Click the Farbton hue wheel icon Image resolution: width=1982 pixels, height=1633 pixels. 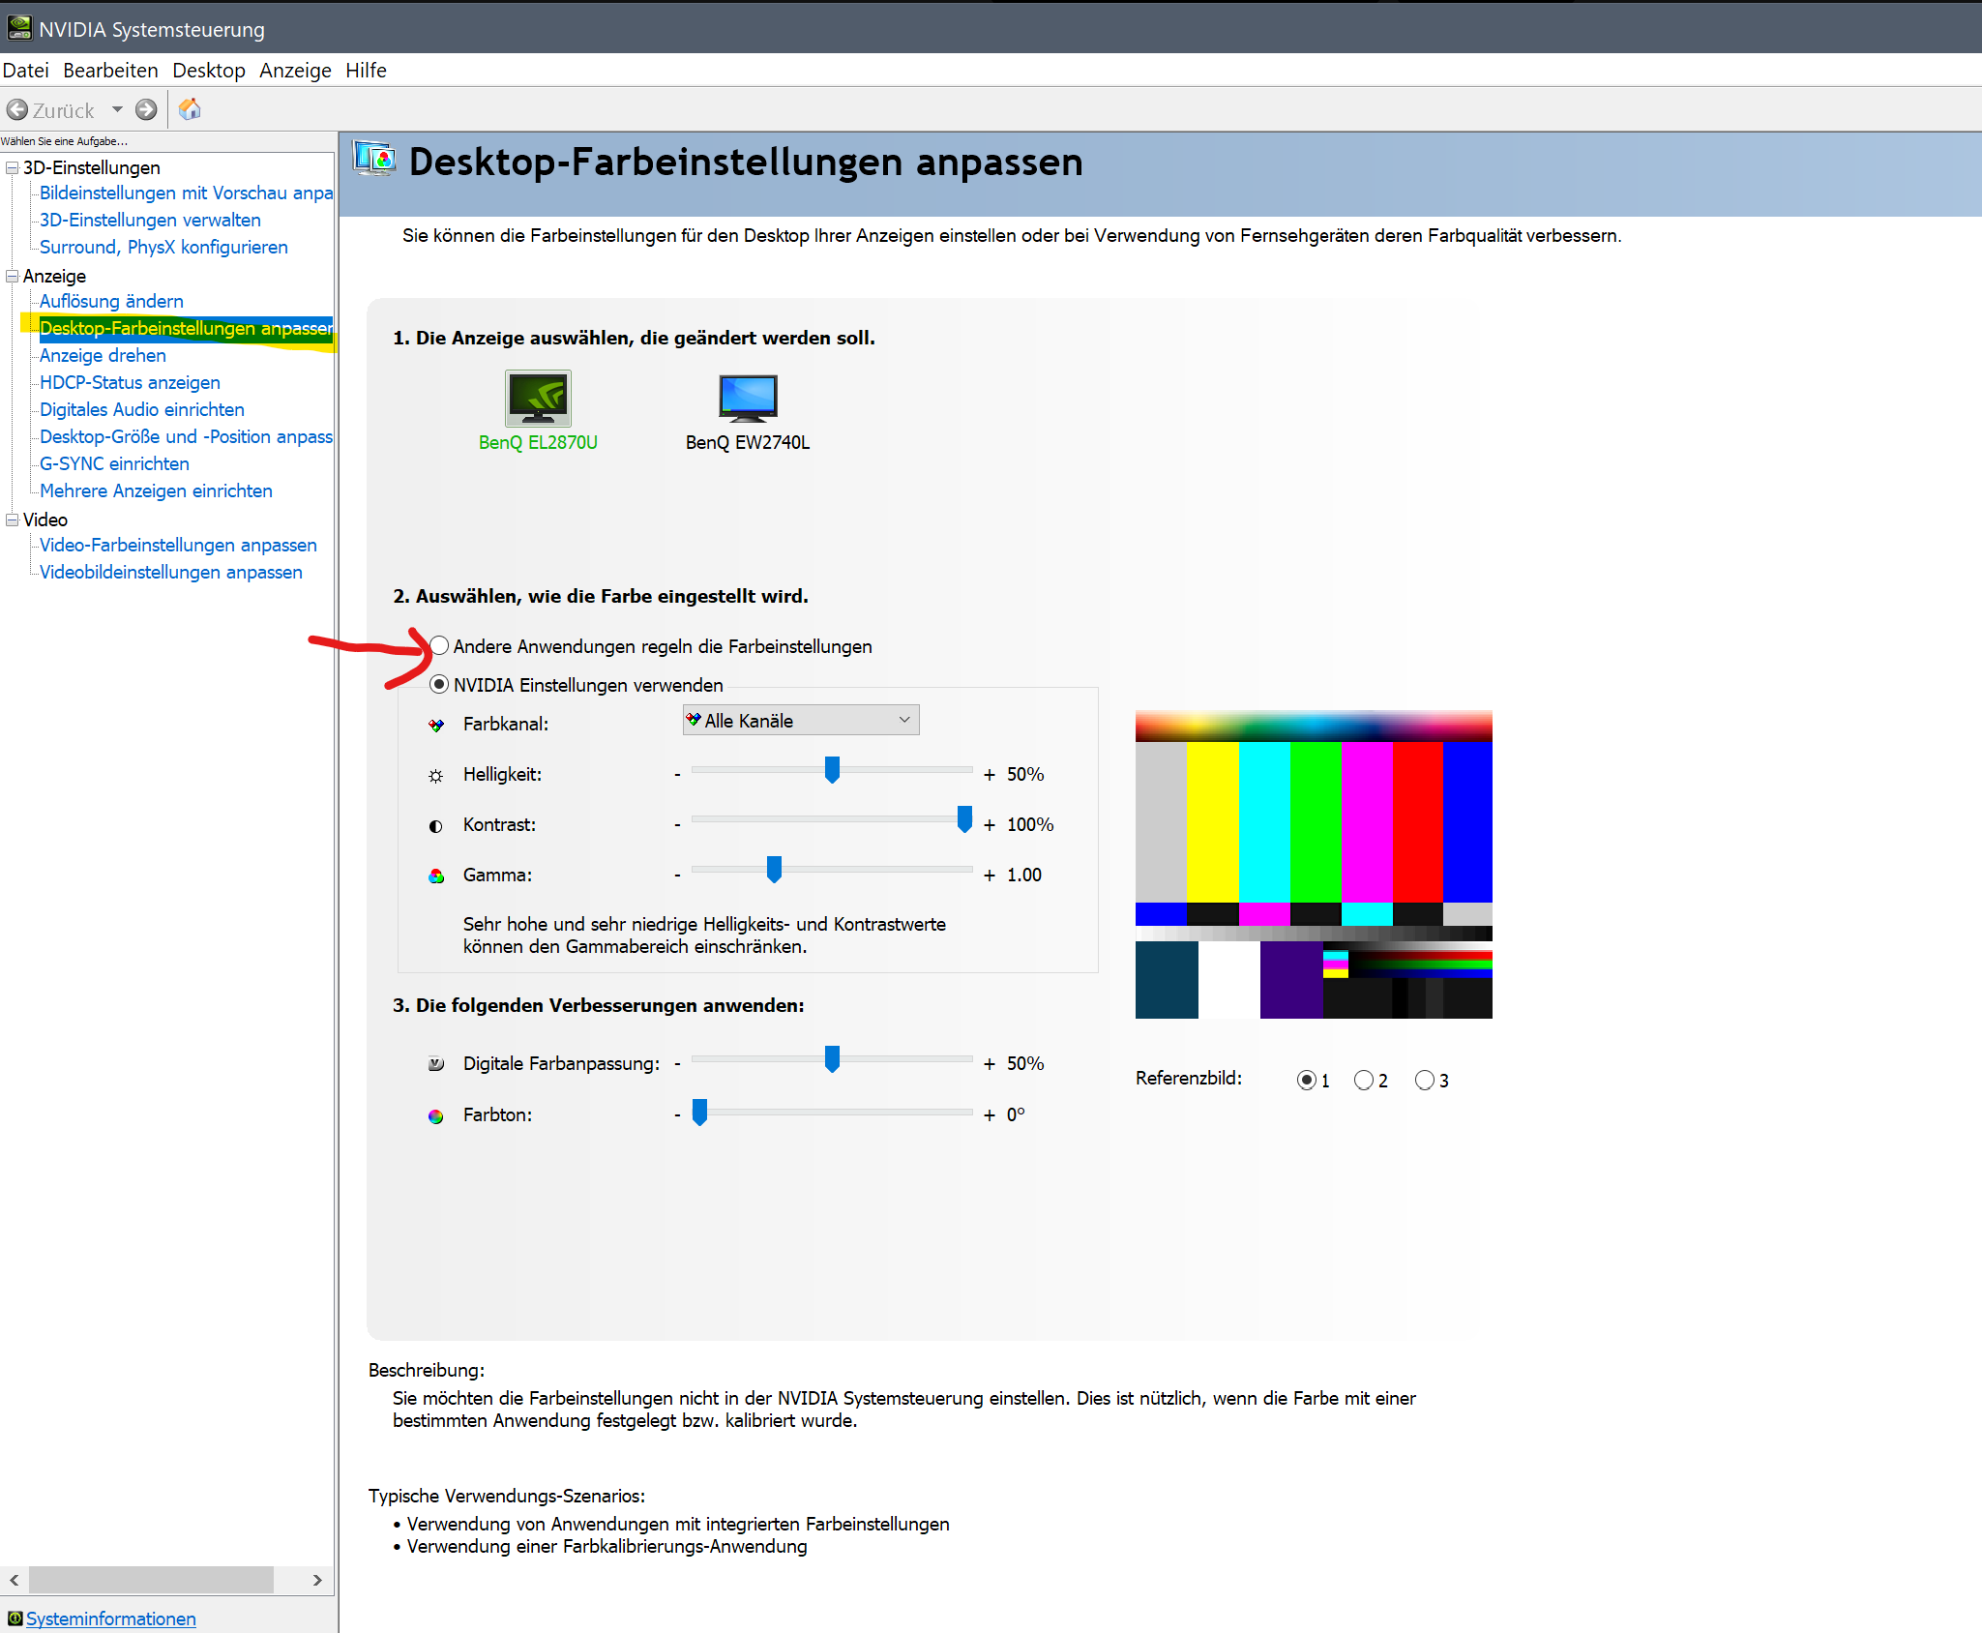pyautogui.click(x=436, y=1116)
